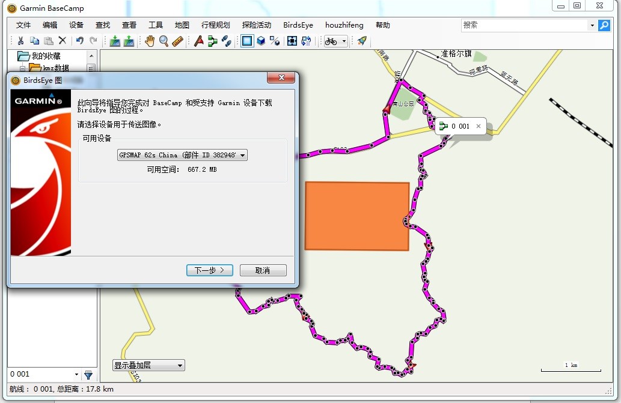
Task: Open the houzhifeng menu
Action: click(x=344, y=25)
